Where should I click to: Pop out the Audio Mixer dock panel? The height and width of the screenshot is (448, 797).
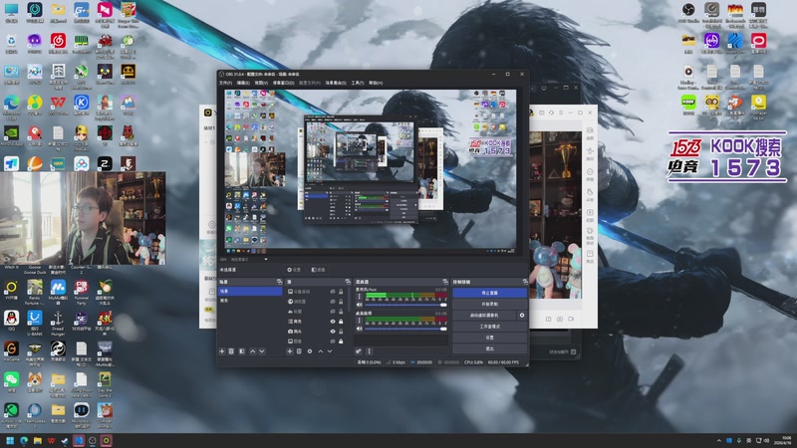point(445,282)
